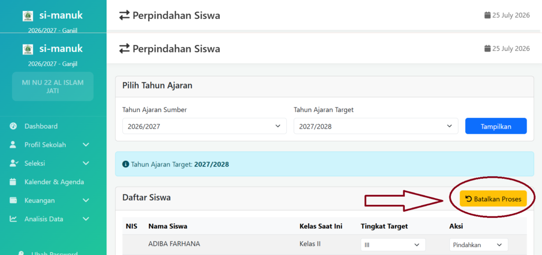Click the Kelas II cell
This screenshot has width=542, height=255.
(x=310, y=244)
